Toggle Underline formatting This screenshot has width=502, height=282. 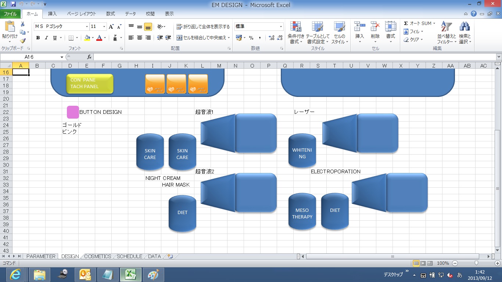55,38
